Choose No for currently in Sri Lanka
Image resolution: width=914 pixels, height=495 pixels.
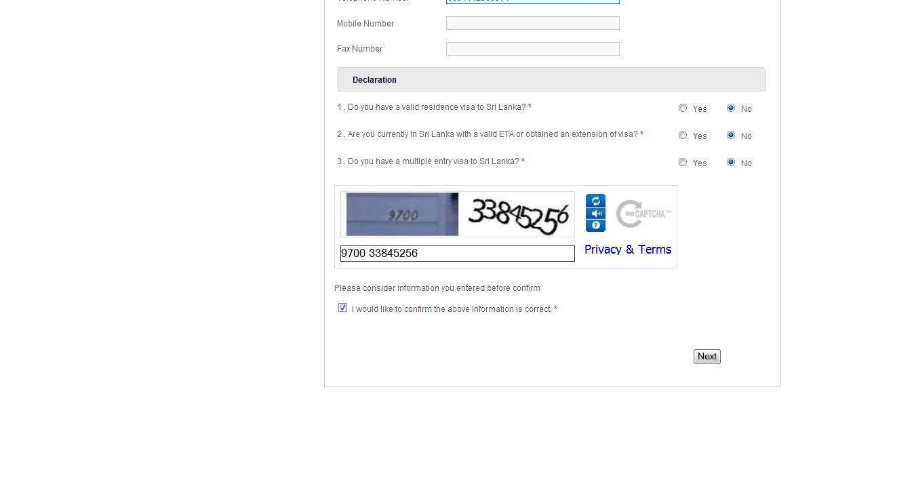[731, 135]
